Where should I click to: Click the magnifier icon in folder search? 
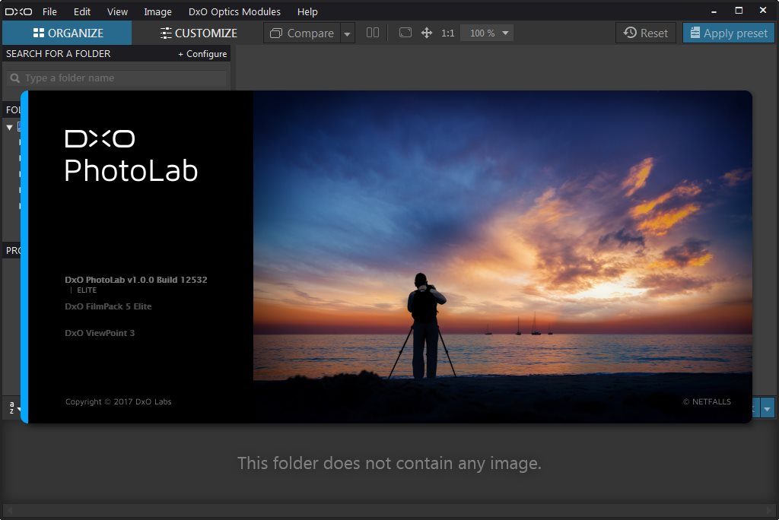15,78
